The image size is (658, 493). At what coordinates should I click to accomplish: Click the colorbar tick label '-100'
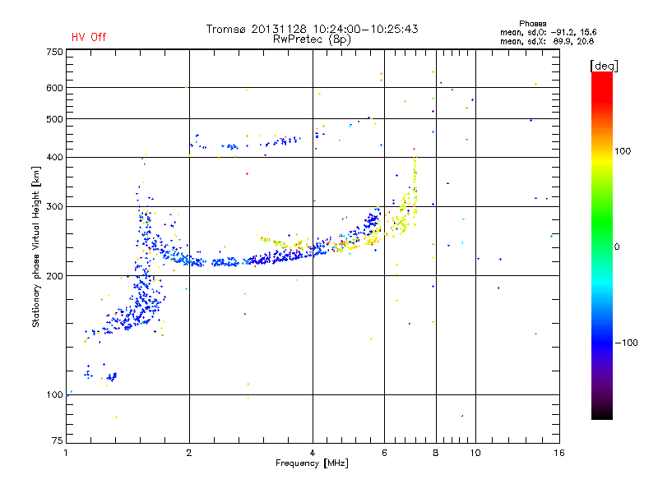[626, 343]
